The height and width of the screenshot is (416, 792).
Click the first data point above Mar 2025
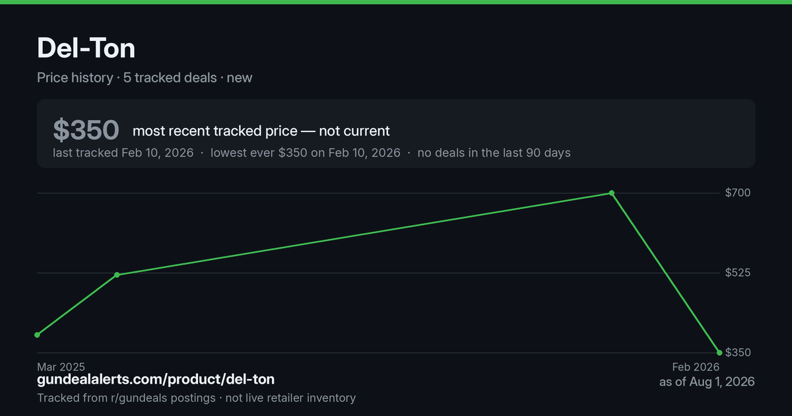click(x=37, y=335)
